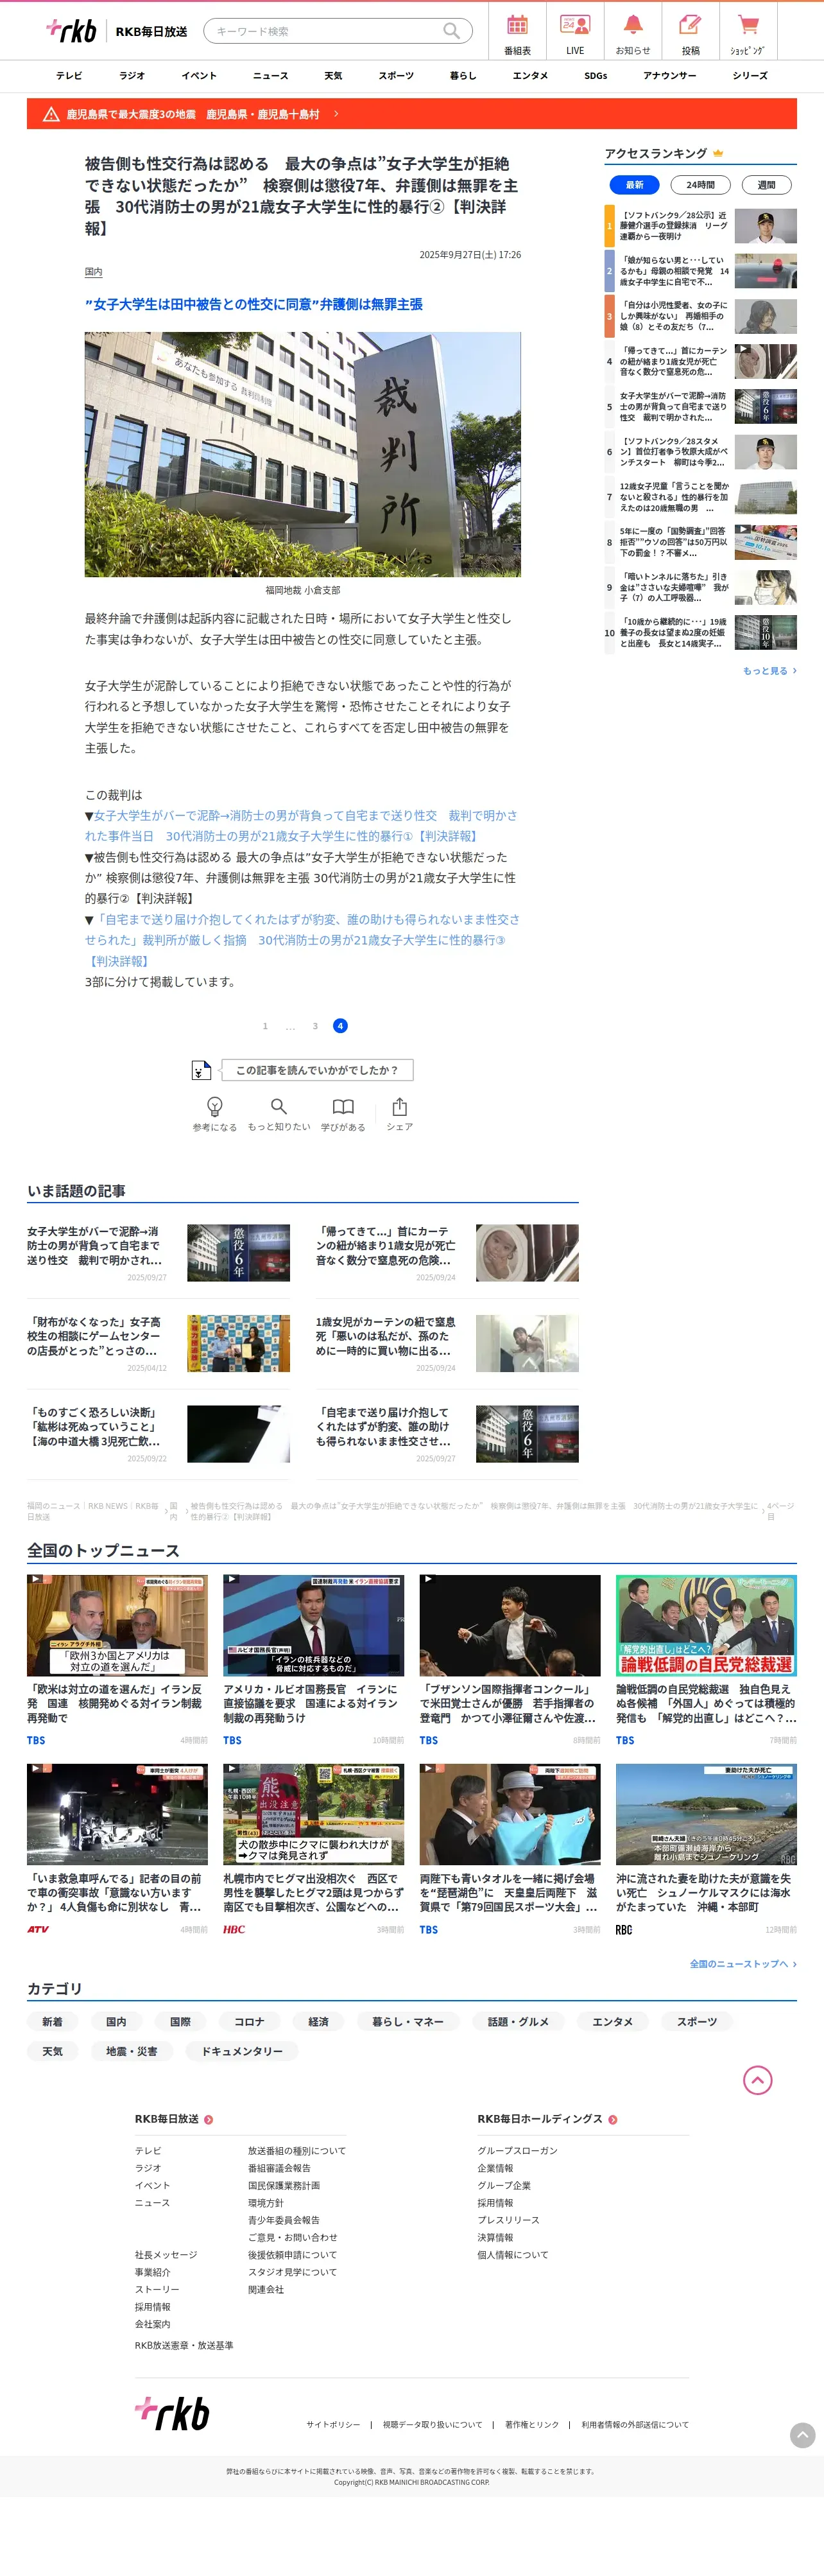This screenshot has height=2576, width=824.
Task: Click もっと見る under access ranking
Action: (769, 671)
